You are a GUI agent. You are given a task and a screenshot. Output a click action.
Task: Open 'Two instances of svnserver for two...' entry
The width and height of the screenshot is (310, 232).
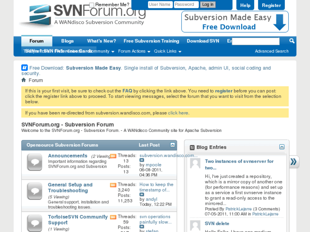239,164
